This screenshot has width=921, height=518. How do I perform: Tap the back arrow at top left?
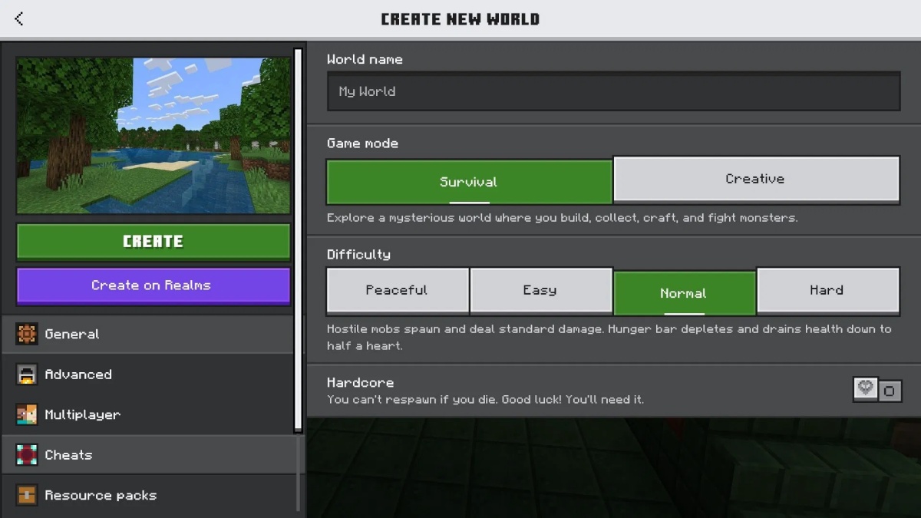click(18, 18)
